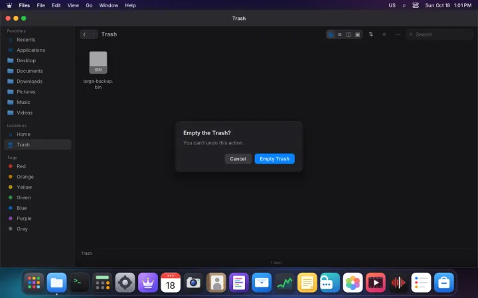Open the purple text editor dock icon
478x298 pixels.
[239, 283]
